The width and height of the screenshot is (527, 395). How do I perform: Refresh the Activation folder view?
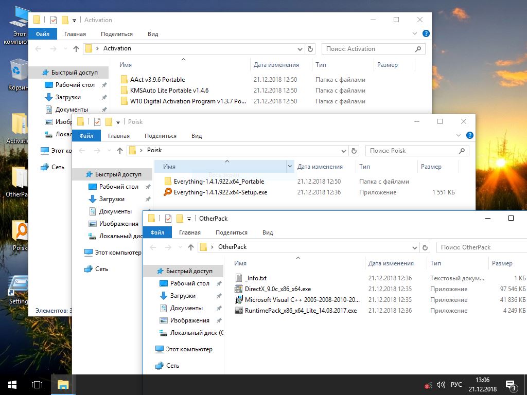310,49
